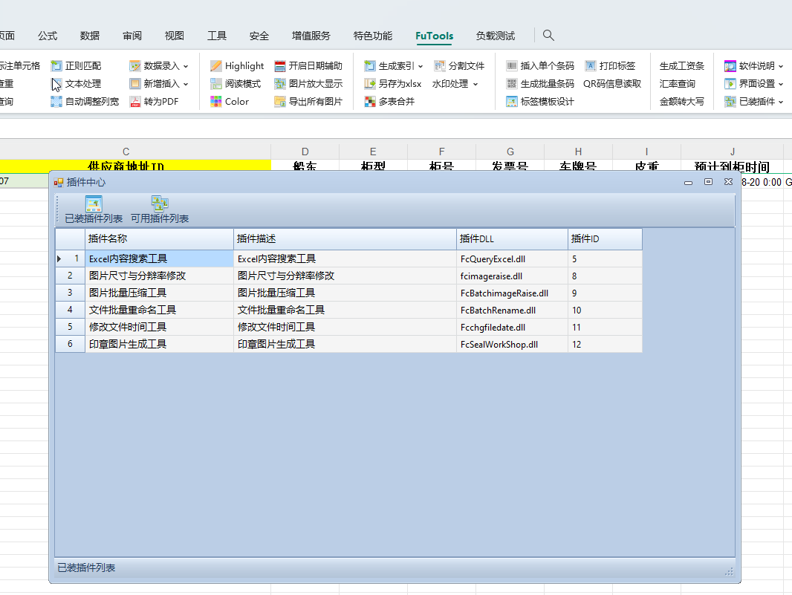Click 汇率查询 button

coord(678,84)
